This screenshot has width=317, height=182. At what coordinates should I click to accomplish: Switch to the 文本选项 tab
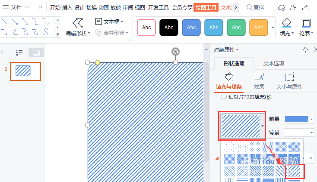click(274, 63)
